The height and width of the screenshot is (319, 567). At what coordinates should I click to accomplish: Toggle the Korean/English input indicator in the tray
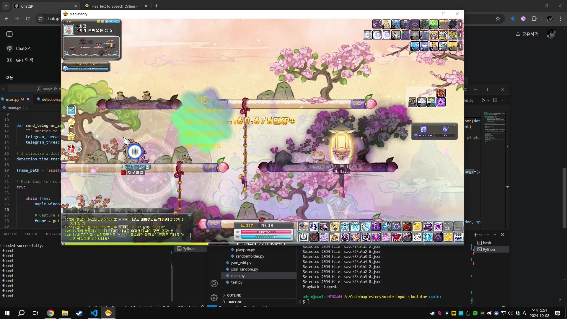click(524, 313)
